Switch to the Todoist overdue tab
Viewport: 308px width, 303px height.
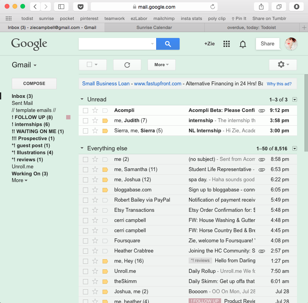coord(251,27)
